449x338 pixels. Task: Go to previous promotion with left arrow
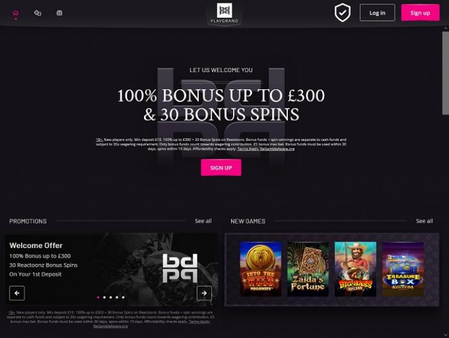coord(17,293)
